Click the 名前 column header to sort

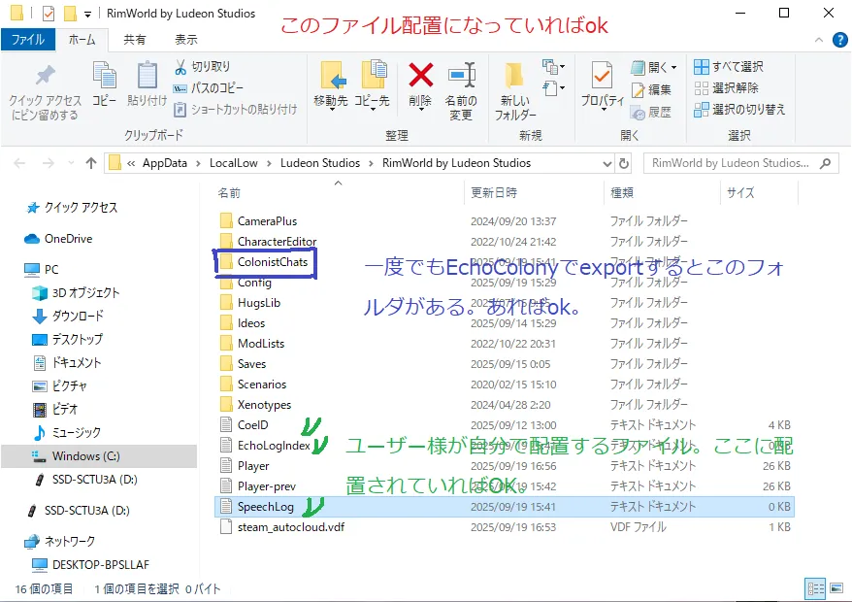pyautogui.click(x=230, y=192)
